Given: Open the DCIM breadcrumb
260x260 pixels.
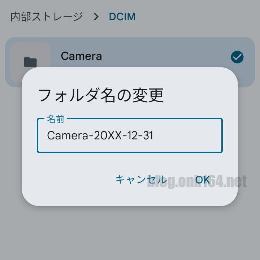Looking at the screenshot, I should click(x=122, y=17).
